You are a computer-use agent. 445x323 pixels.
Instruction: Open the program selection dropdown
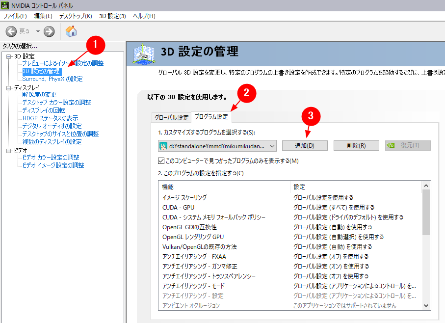[217, 146]
